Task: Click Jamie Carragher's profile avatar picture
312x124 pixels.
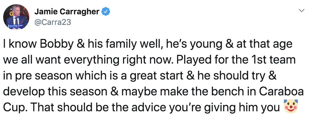Action: (16, 17)
